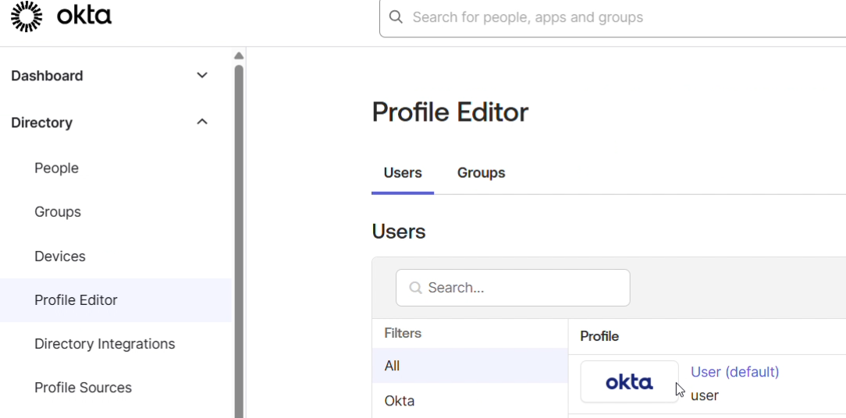Open the Dashboard section
Screen dimensions: 846x418
(47, 76)
